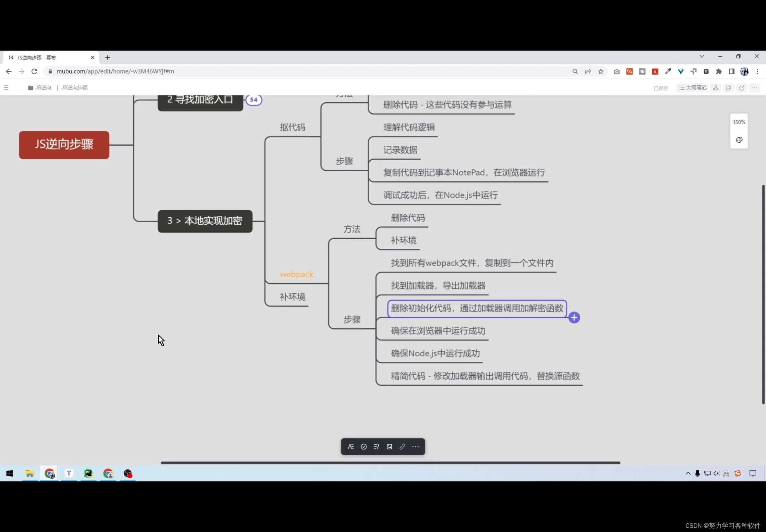Screen dimensions: 766x532
Task: Select the browser tab JS逆向步骤
Action: (x=49, y=57)
